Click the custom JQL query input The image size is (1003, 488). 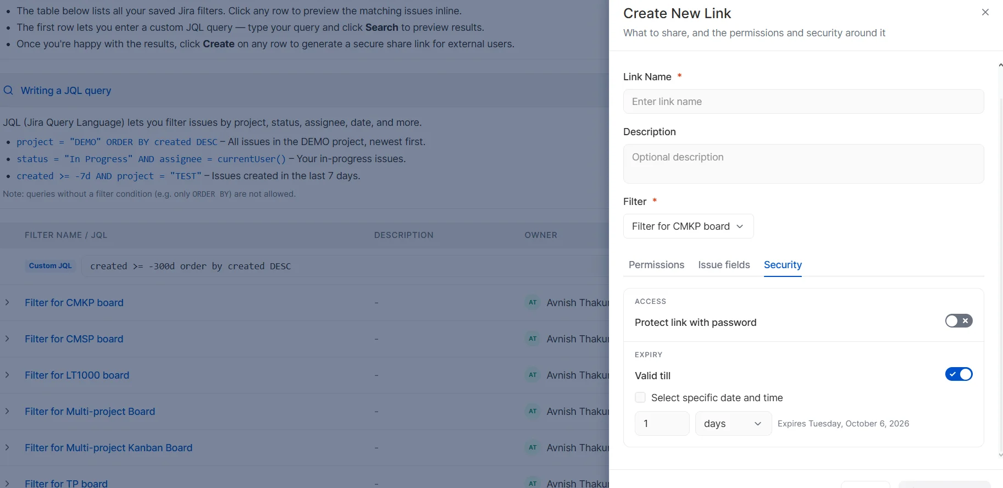[345, 266]
